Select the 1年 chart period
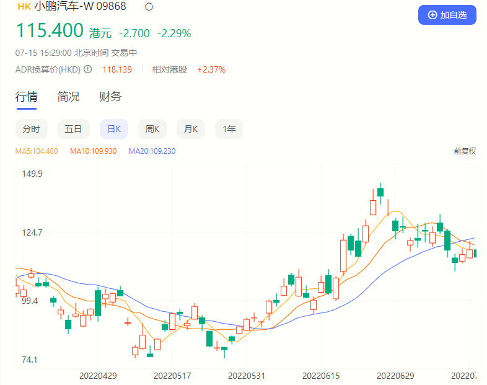 (x=229, y=129)
